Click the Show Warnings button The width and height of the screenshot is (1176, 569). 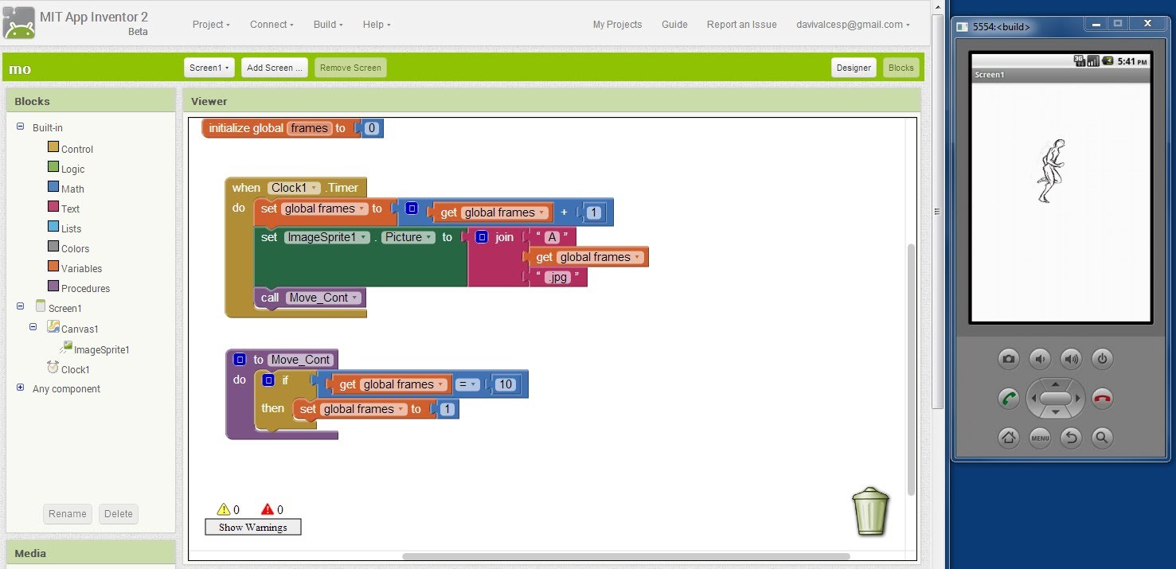(x=252, y=527)
